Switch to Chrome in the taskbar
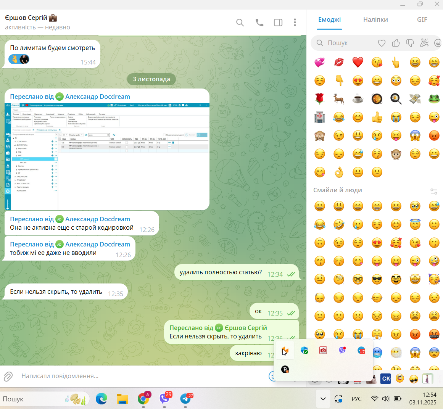 pyautogui.click(x=143, y=399)
